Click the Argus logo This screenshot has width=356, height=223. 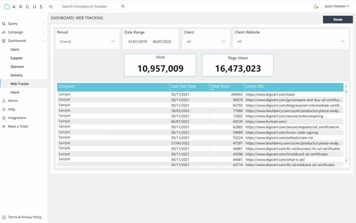click(24, 7)
